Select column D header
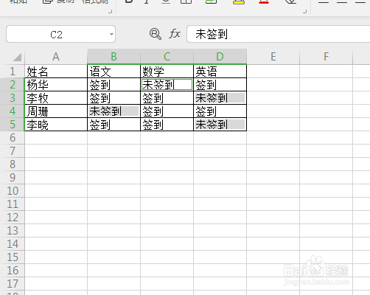This screenshot has width=370, height=295. click(220, 57)
